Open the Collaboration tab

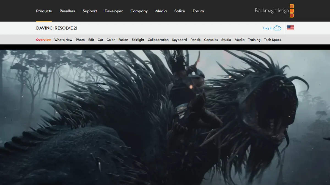coord(158,40)
